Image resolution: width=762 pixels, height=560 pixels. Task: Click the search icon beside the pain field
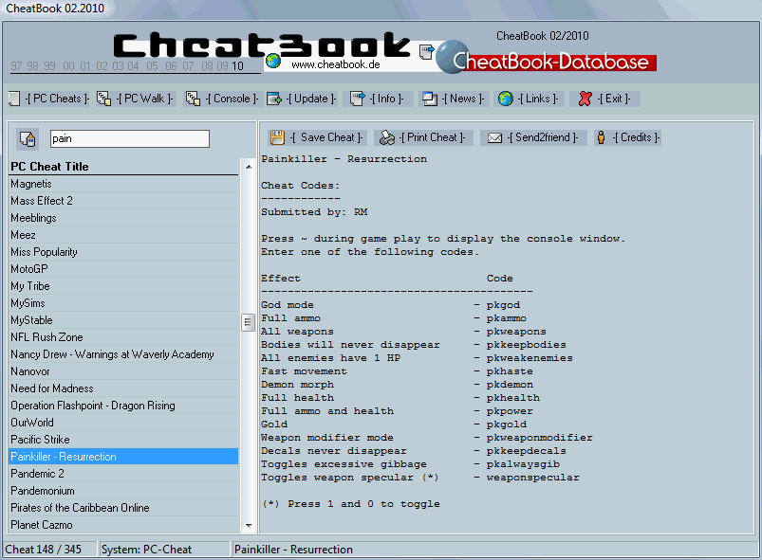[28, 138]
